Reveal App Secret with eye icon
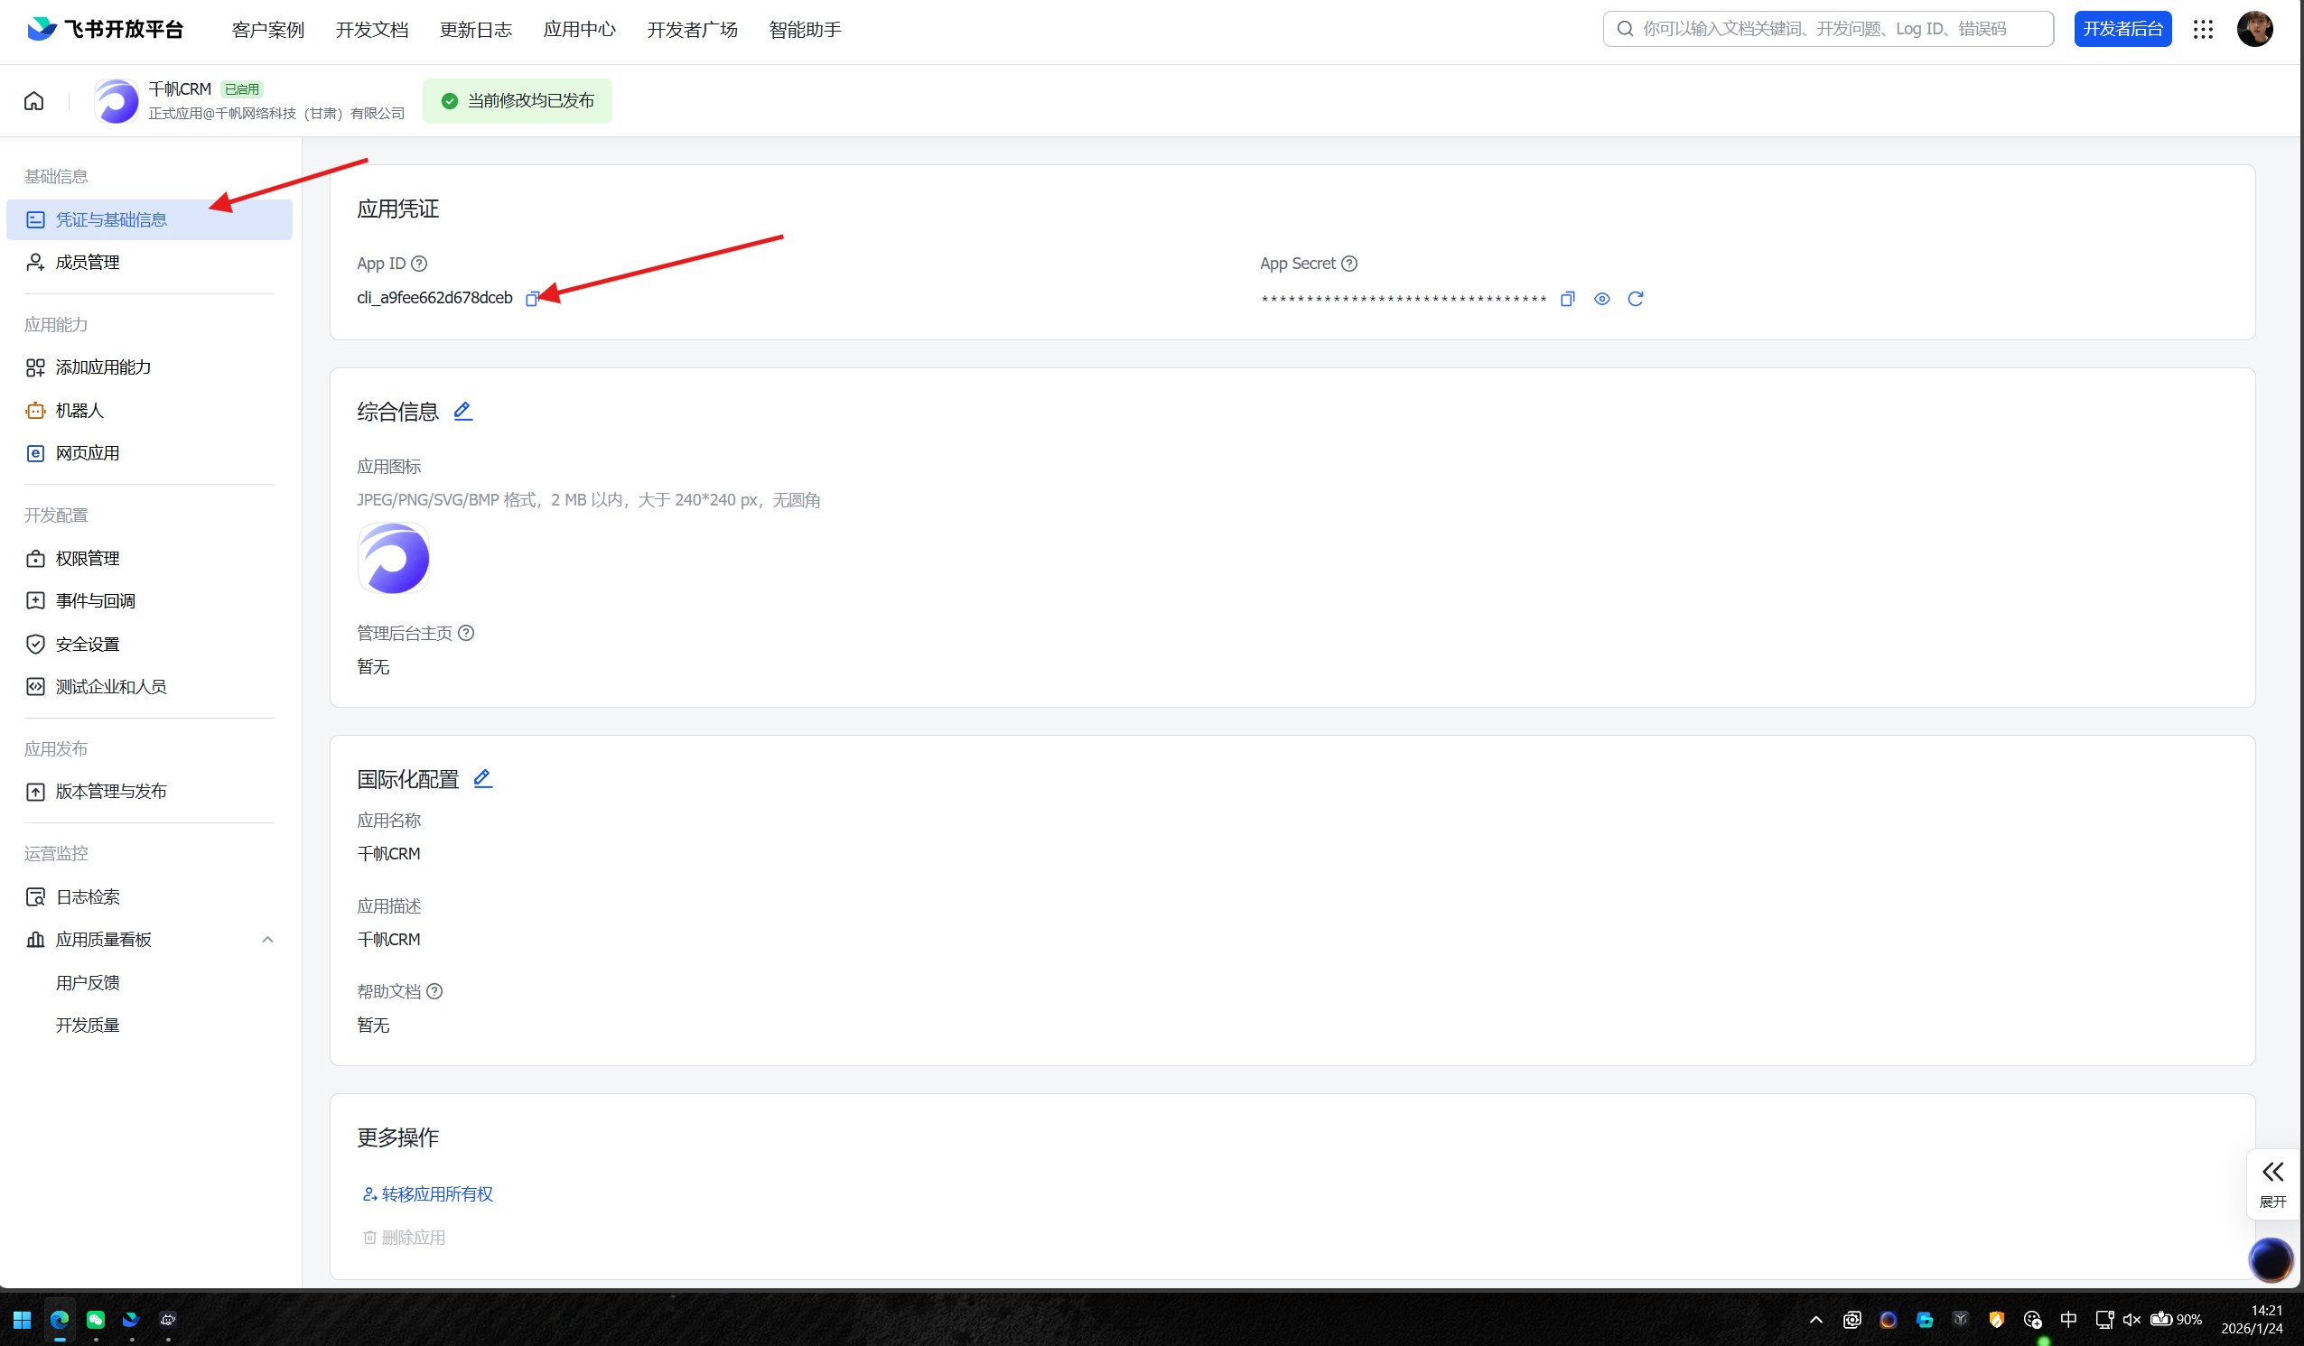 pyautogui.click(x=1601, y=299)
